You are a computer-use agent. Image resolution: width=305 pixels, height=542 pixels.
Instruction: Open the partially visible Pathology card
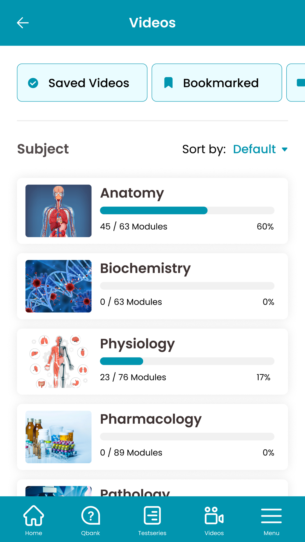[152, 489]
